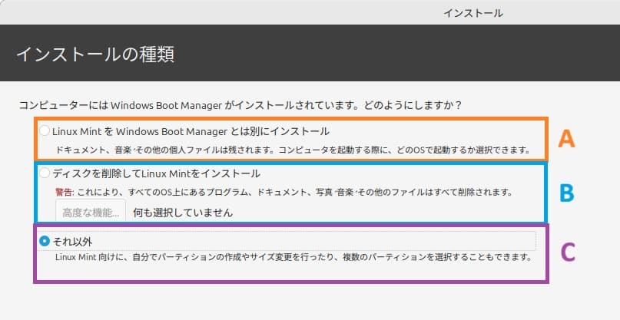620x320 pixels.
Task: Click the Windows Boot Manager question sentence
Action: (x=240, y=105)
